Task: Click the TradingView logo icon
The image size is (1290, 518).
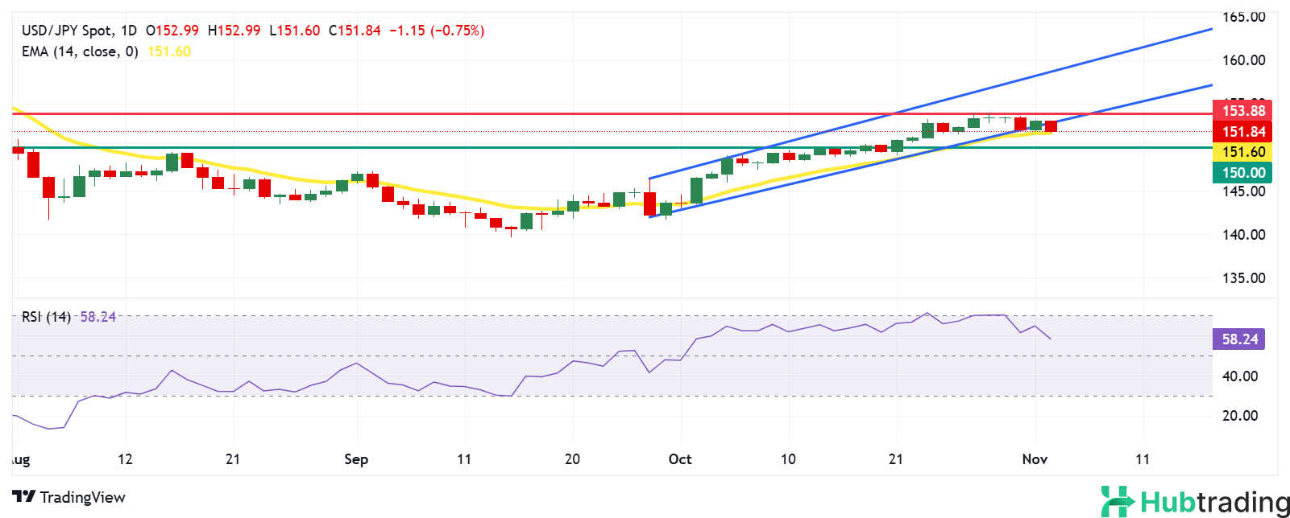Action: (x=23, y=497)
